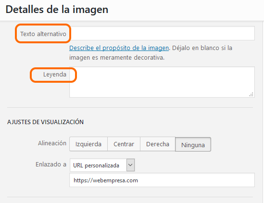Click the 'Texto alternativo' label

point(43,34)
